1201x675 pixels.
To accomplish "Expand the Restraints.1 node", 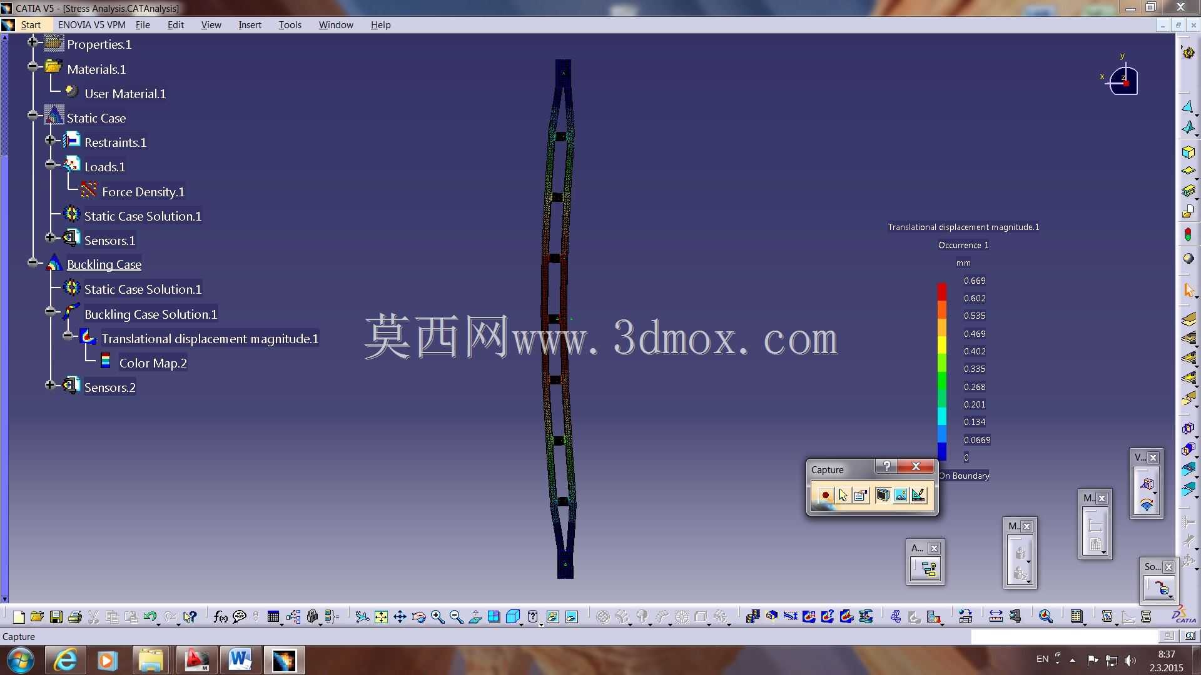I will pyautogui.click(x=50, y=140).
